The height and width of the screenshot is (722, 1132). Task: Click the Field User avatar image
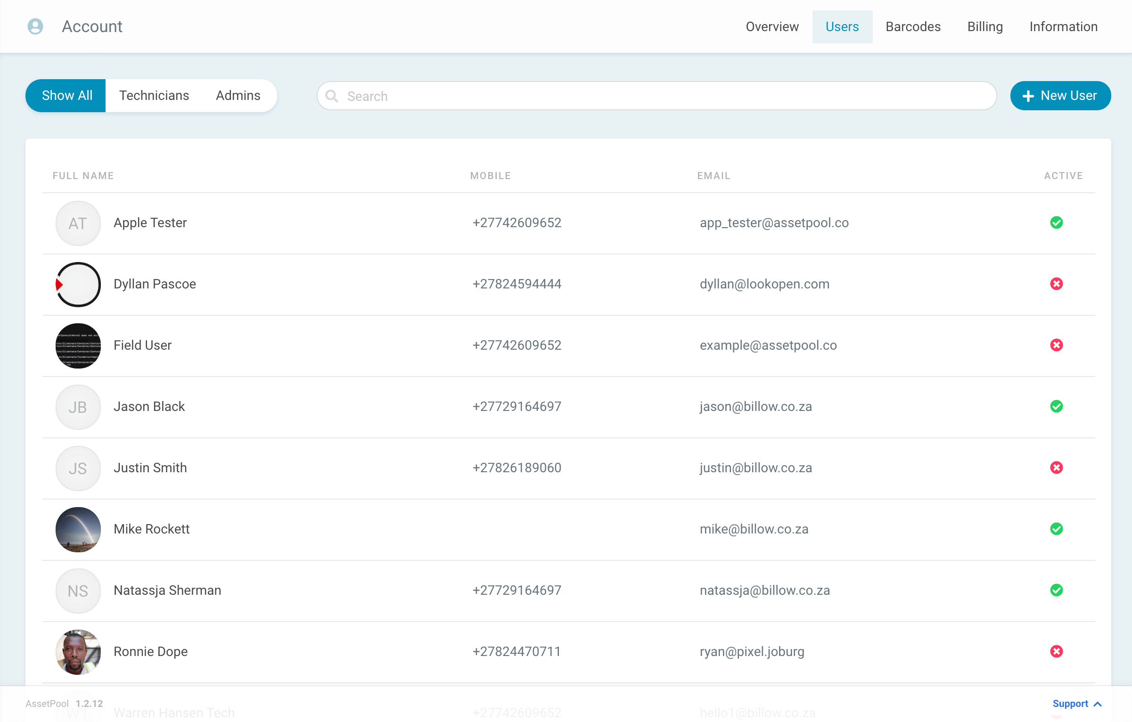click(x=78, y=345)
